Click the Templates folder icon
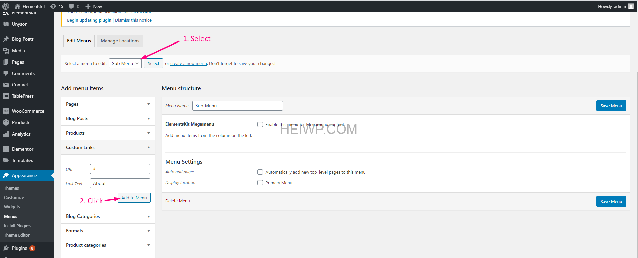The width and height of the screenshot is (638, 258). tap(6, 160)
